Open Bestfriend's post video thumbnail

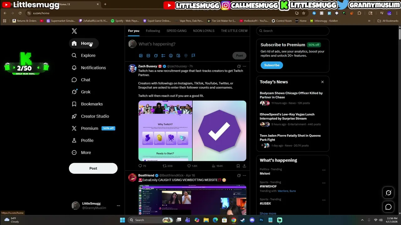point(192,200)
